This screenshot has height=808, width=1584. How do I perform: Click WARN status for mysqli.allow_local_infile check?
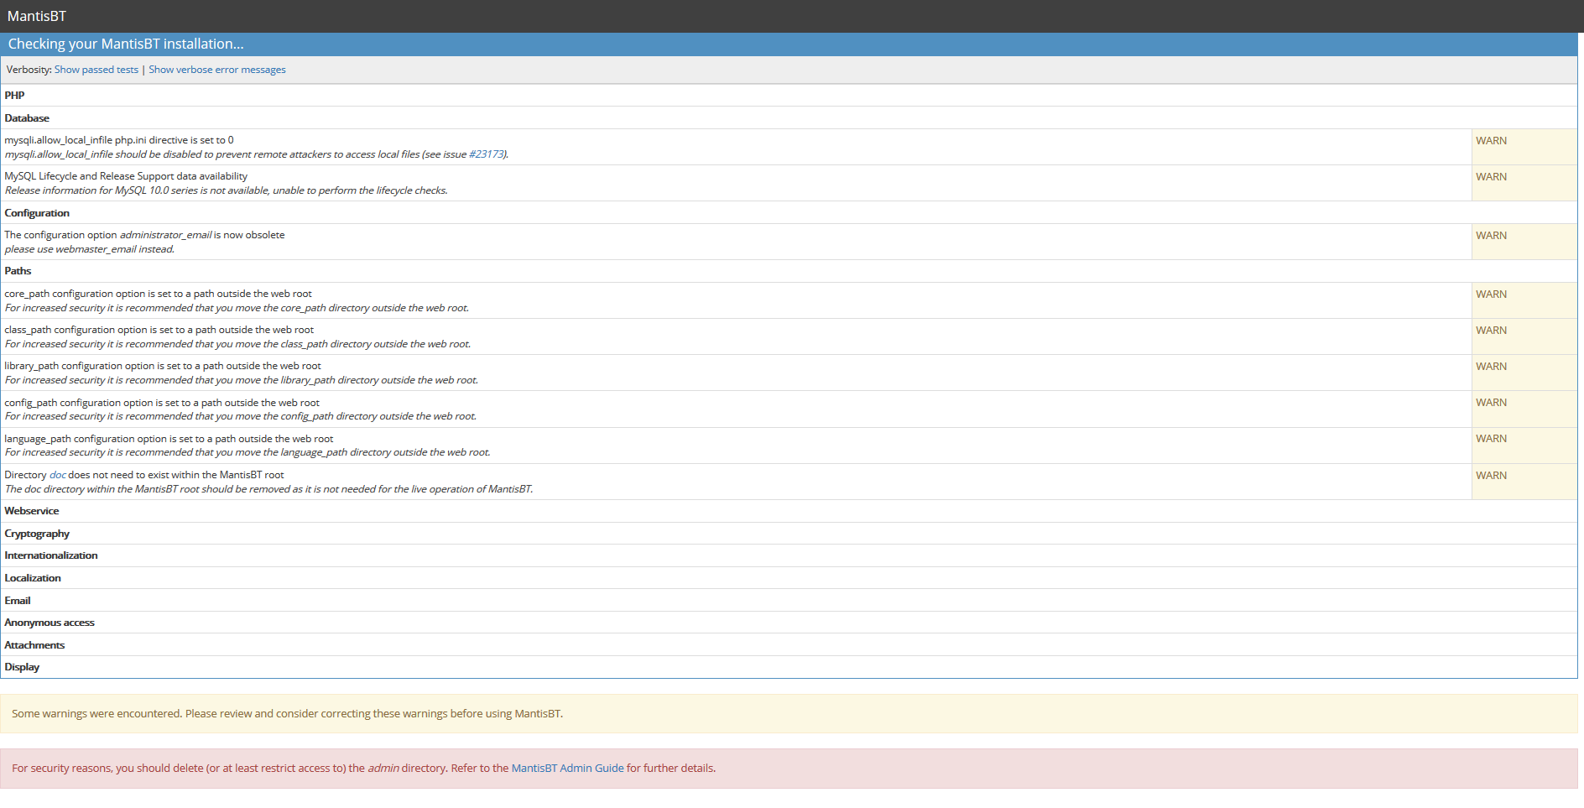coord(1491,141)
